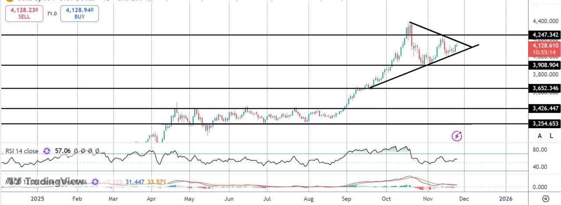The height and width of the screenshot is (205, 561).
Task: Select the 3,426.447 price level label
Action: (545, 108)
